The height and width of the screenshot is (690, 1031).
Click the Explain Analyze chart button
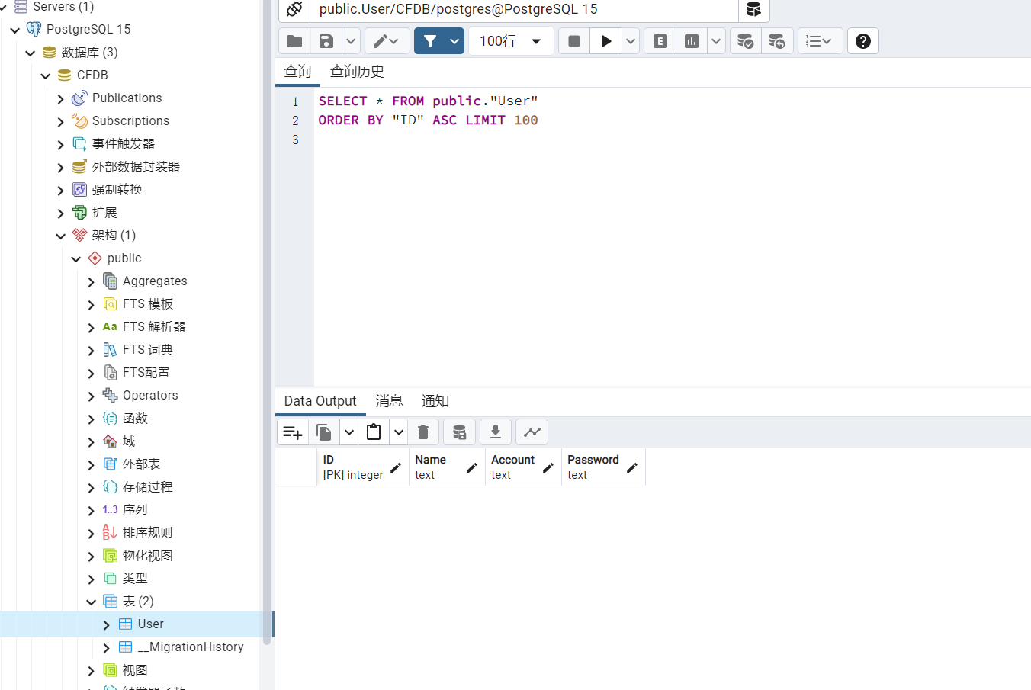tap(692, 41)
